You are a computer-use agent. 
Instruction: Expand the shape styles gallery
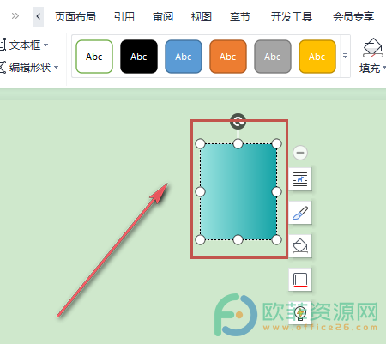click(x=345, y=56)
